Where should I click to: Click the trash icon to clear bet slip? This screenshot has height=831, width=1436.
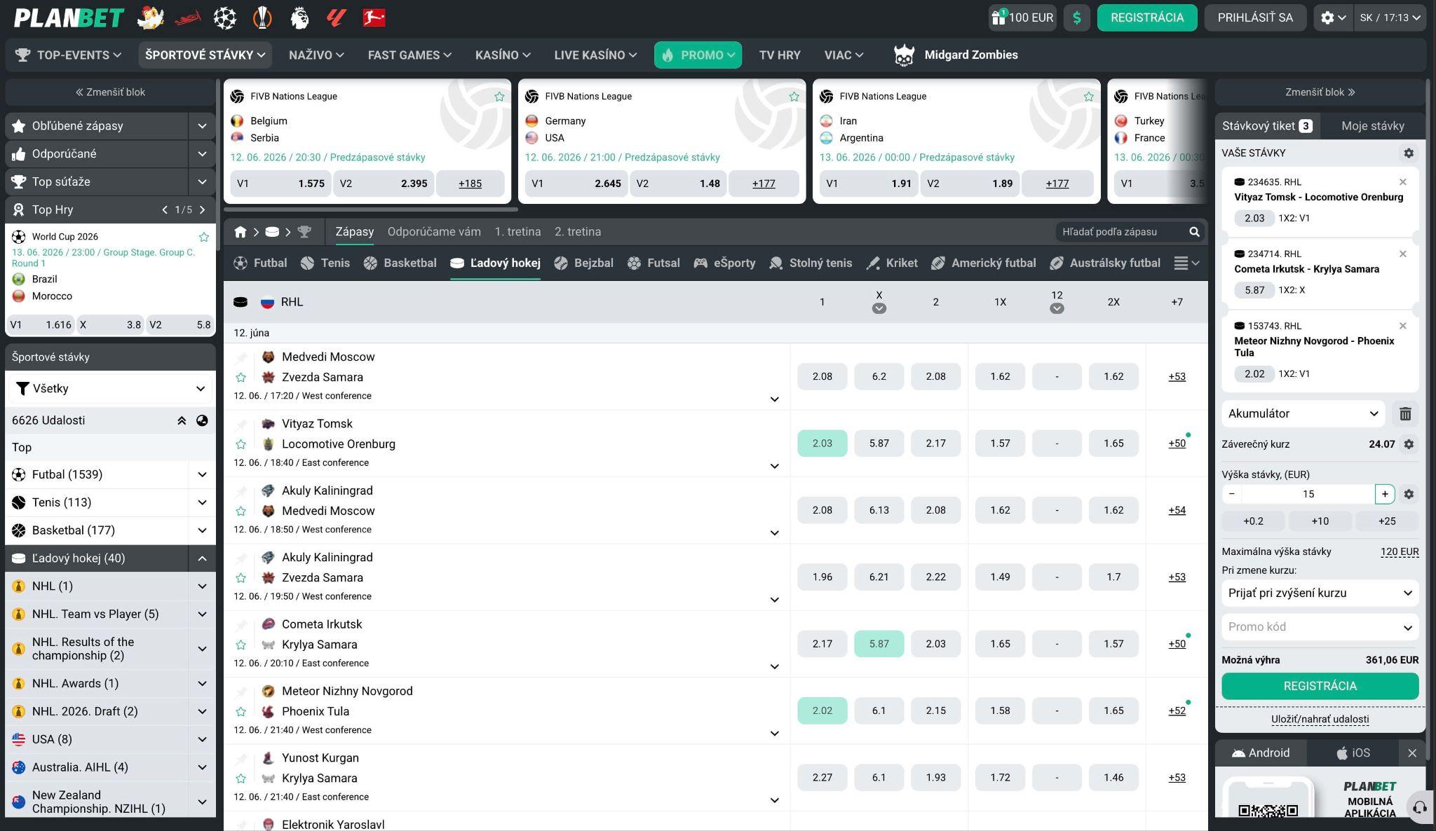[1405, 413]
